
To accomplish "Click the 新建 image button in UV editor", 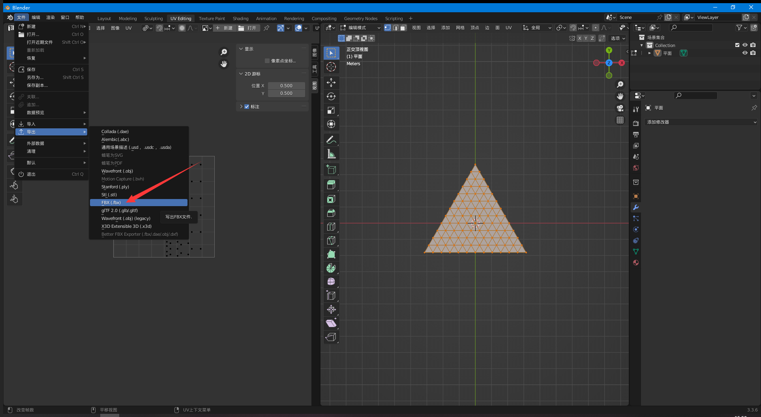I will click(x=225, y=28).
